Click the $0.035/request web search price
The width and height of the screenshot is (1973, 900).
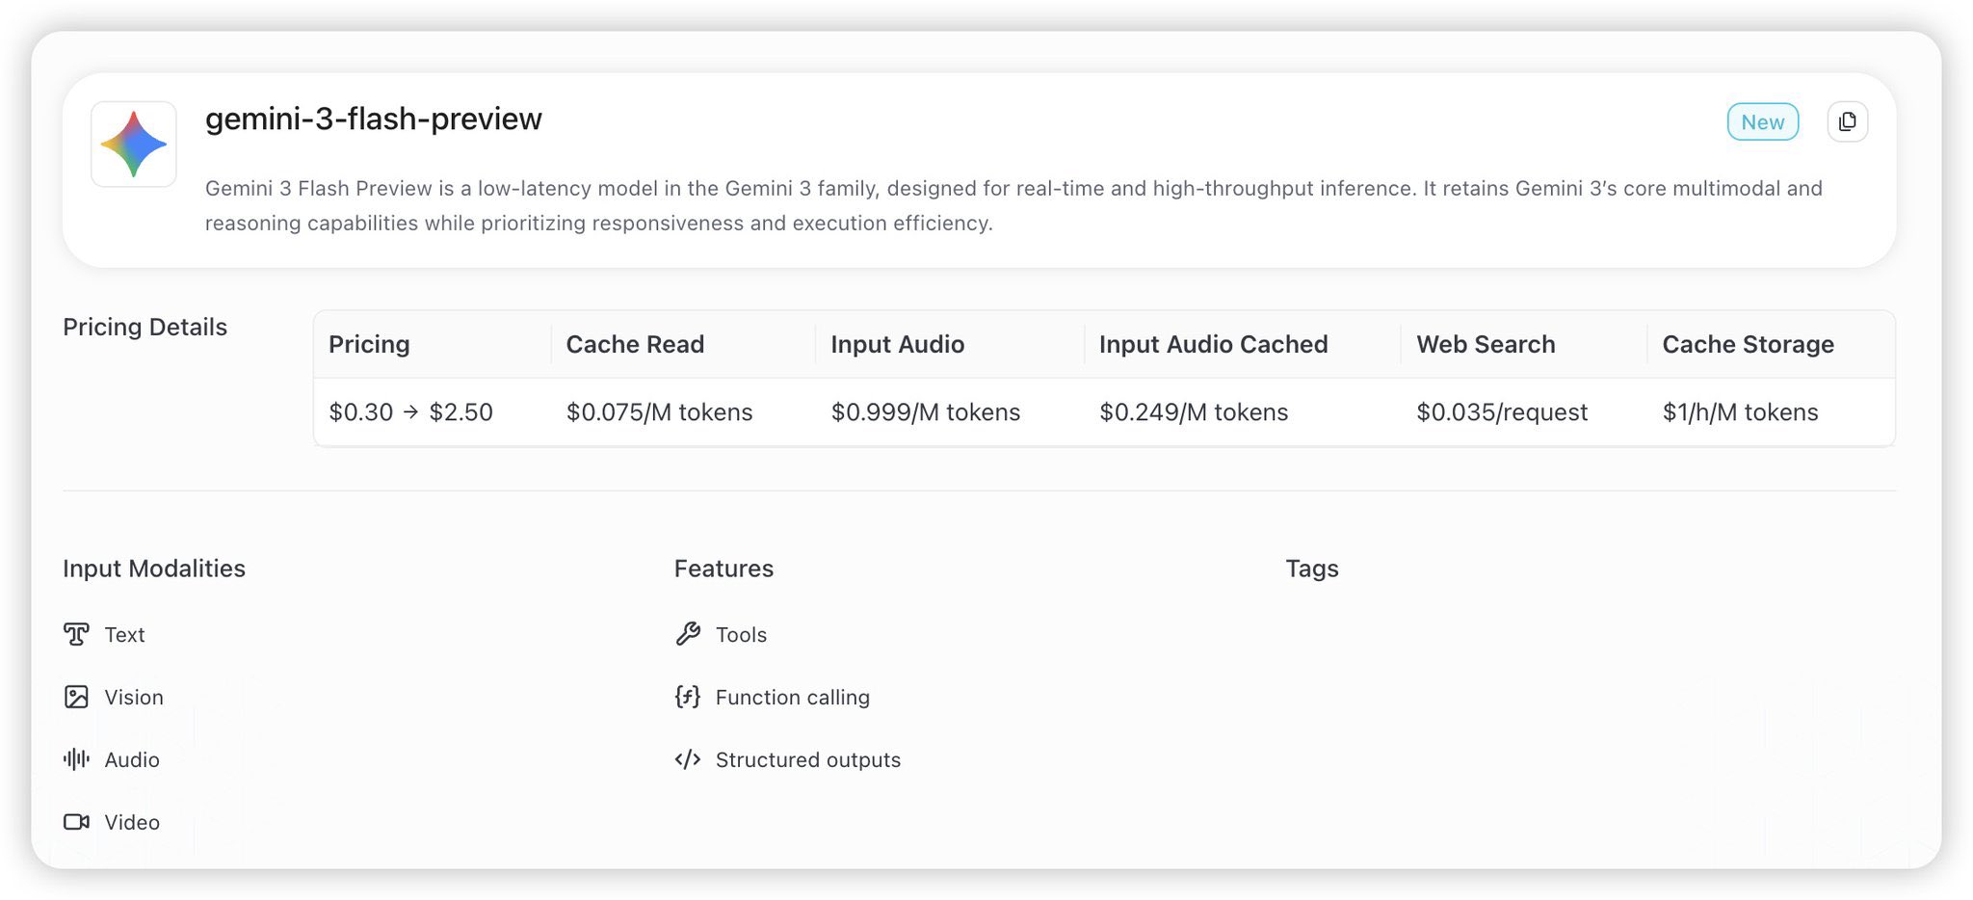pos(1501,412)
